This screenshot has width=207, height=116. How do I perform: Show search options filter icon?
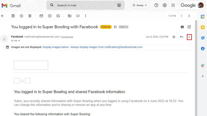(x=119, y=5)
